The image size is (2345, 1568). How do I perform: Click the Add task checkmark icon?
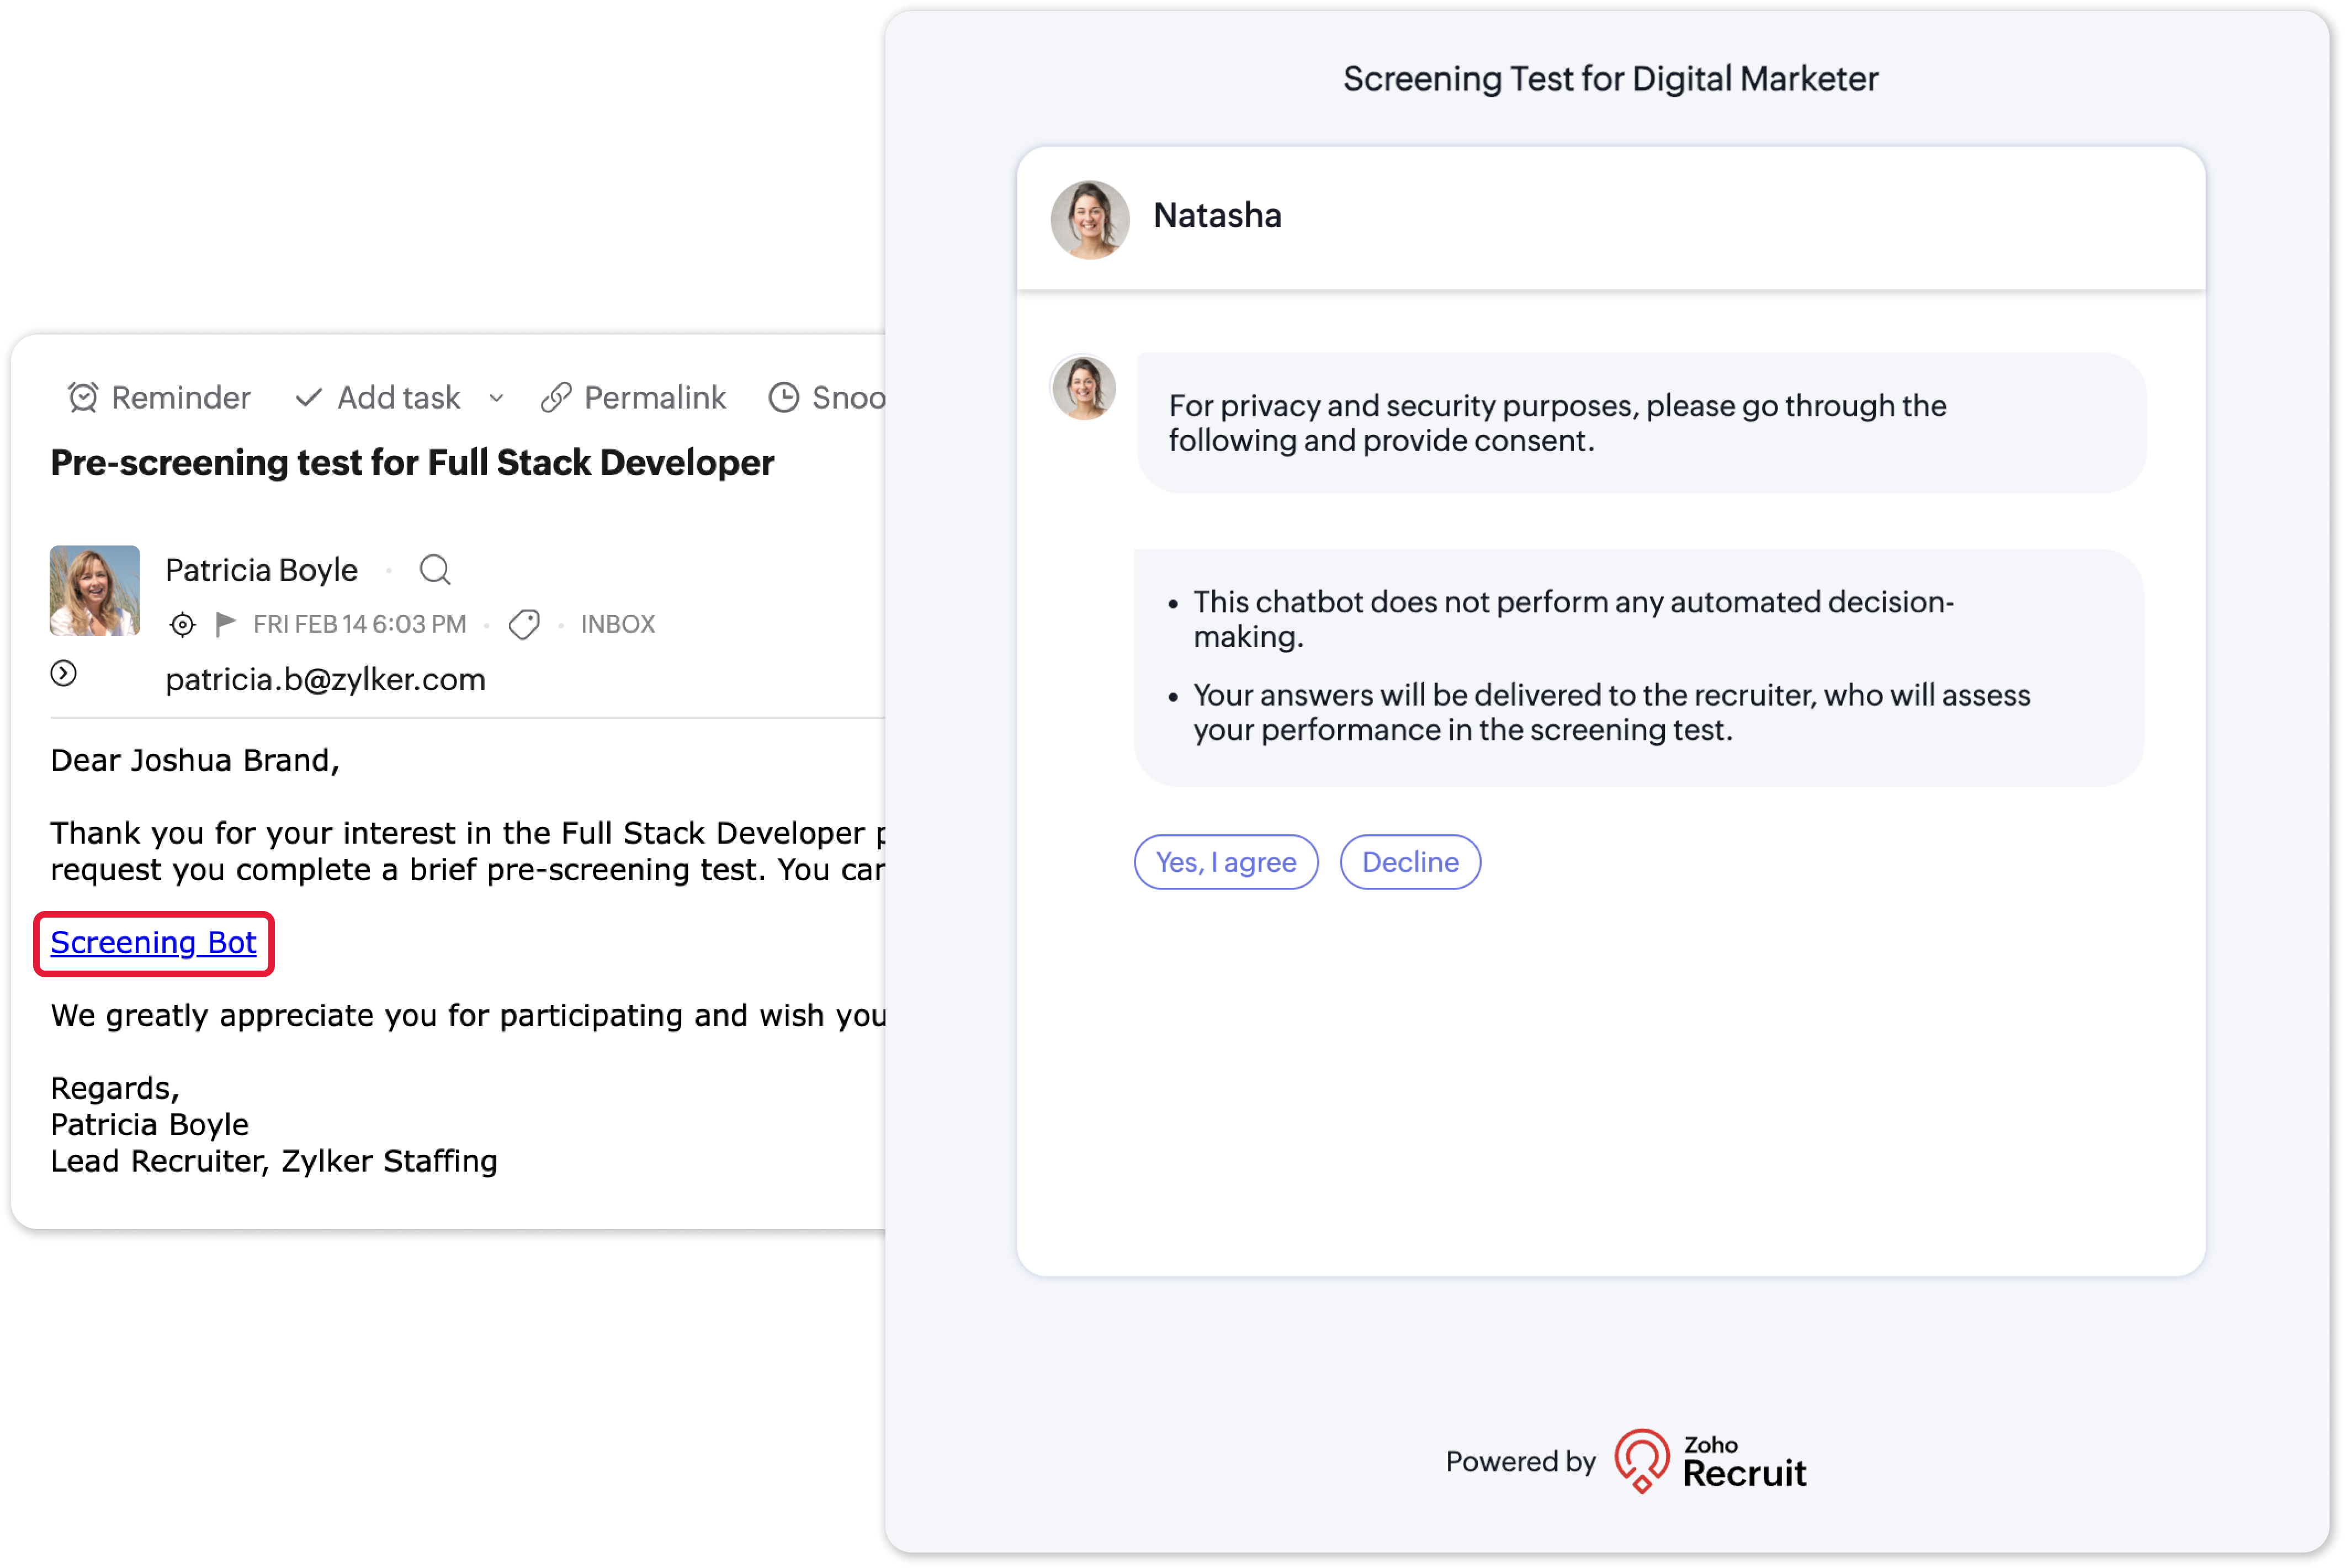[309, 398]
